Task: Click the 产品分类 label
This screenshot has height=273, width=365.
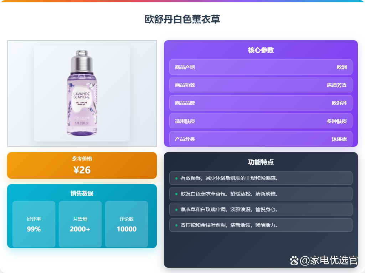Action: [x=185, y=139]
